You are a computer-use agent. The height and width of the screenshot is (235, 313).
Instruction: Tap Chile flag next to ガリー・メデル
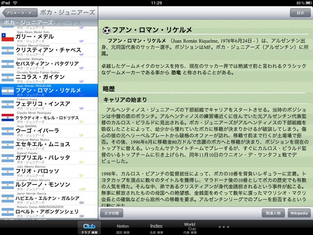pyautogui.click(x=8, y=37)
